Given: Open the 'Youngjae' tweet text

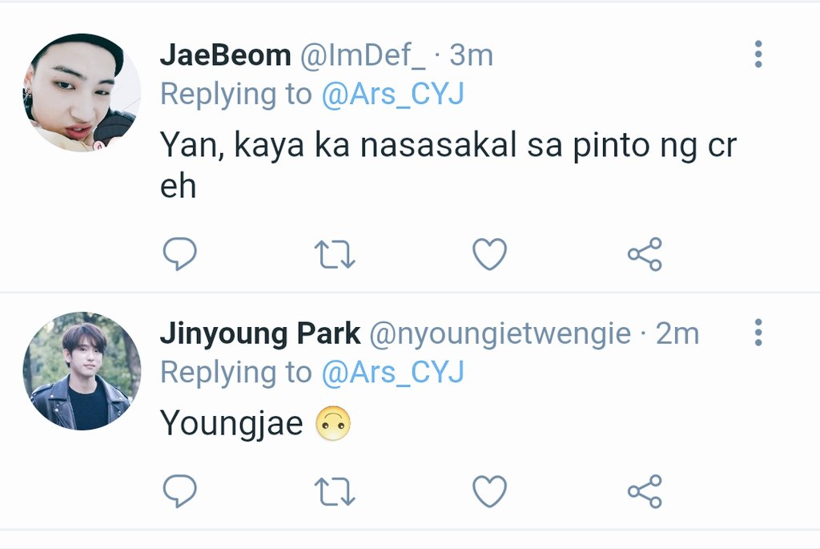Looking at the screenshot, I should tap(231, 423).
